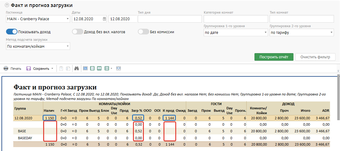Toggle off Показывать доход switch
This screenshot has height=151, width=340.
coord(11,32)
